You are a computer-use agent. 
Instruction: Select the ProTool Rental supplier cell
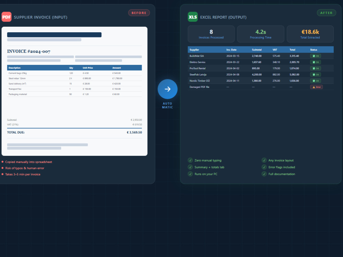[x=198, y=68]
